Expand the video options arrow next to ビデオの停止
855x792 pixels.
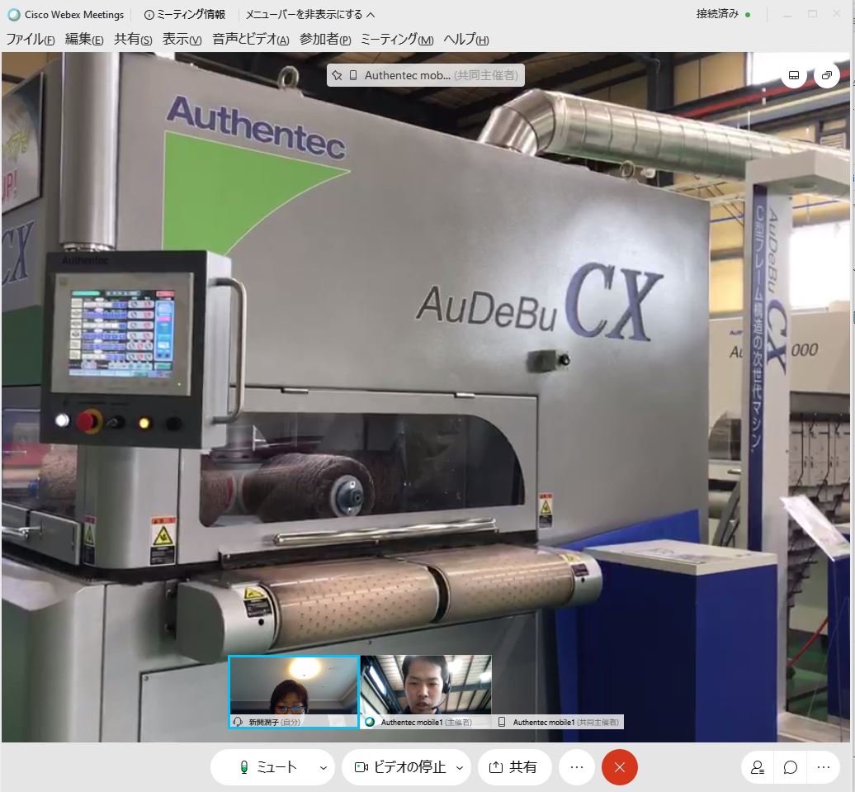[x=460, y=767]
